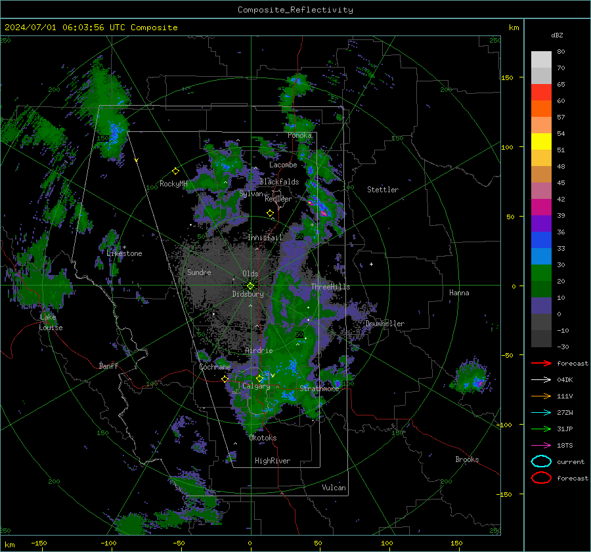Click the Ponoka town label
Viewport: 591px width, 552px height.
[299, 135]
